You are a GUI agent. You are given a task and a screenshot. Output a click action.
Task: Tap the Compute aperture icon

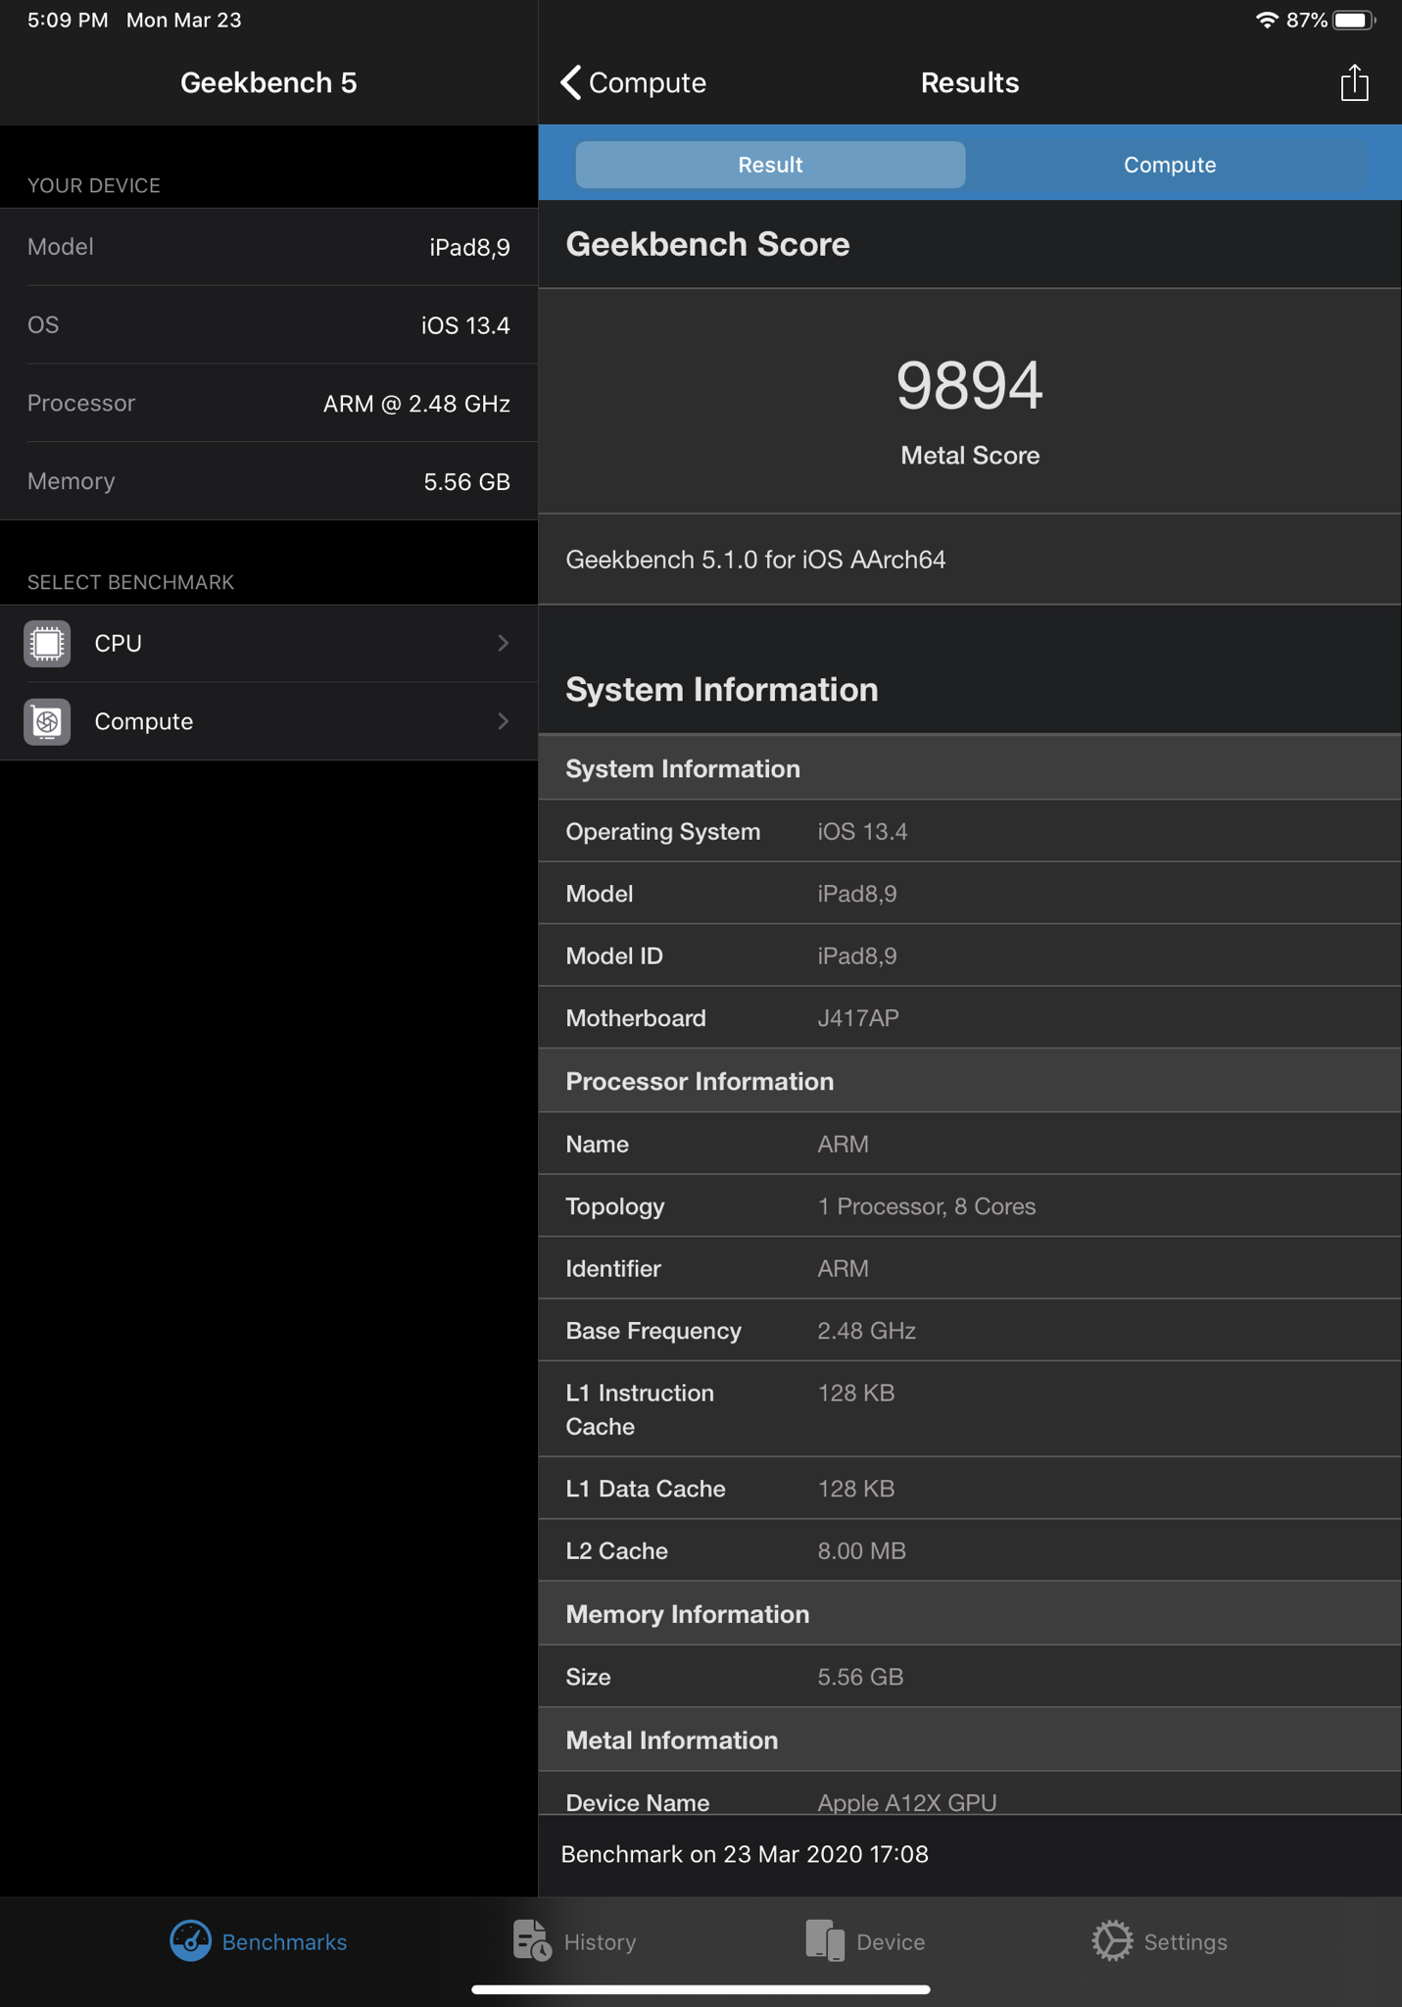pos(47,722)
